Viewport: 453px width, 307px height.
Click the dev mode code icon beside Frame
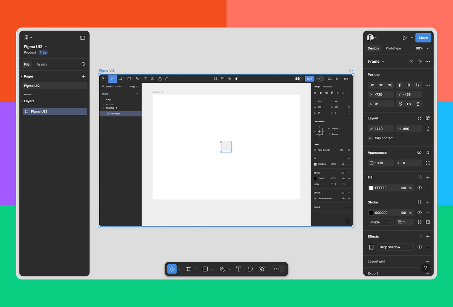pos(411,62)
